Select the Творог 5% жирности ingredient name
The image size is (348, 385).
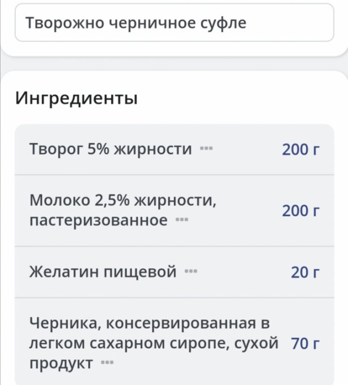(111, 149)
